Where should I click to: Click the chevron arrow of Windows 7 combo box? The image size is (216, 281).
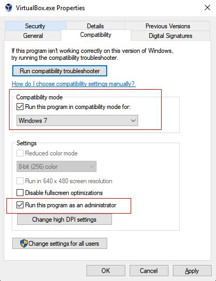tap(133, 121)
